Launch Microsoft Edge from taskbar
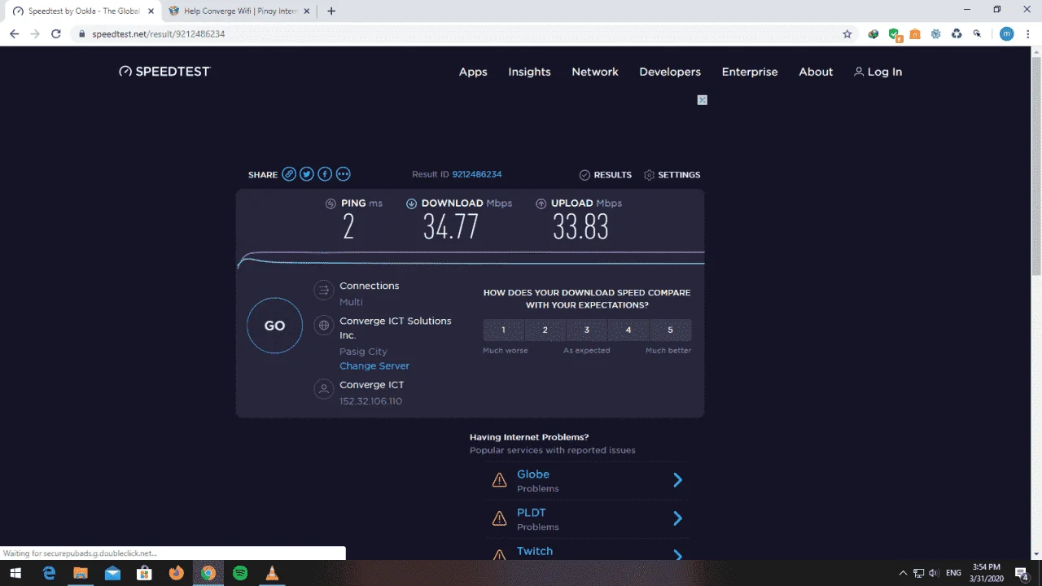 [49, 573]
